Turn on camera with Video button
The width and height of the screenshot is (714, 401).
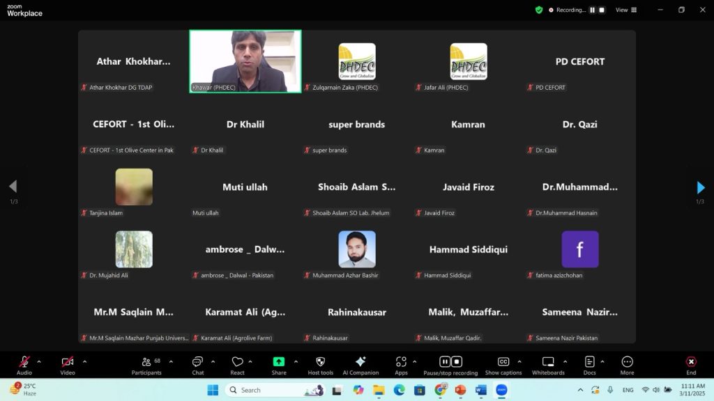pos(68,365)
